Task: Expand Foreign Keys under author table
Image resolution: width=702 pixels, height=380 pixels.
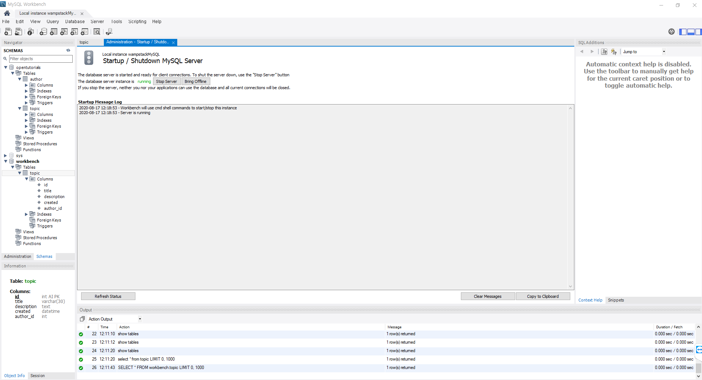Action: click(x=26, y=97)
